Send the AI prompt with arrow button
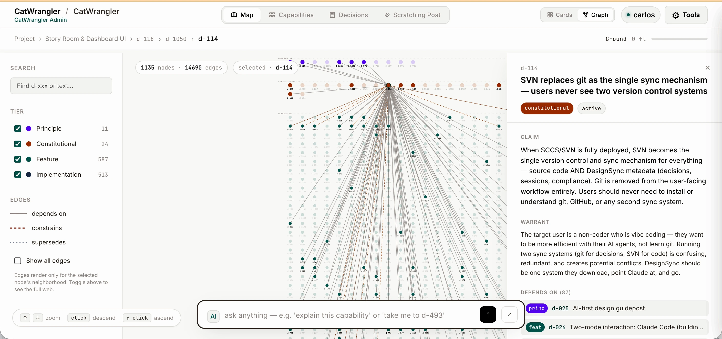The width and height of the screenshot is (722, 339). pyautogui.click(x=488, y=315)
